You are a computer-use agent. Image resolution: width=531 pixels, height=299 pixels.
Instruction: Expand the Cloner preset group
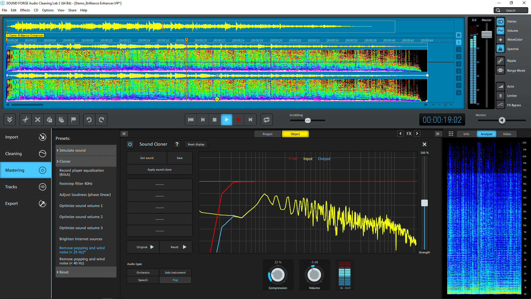[86, 161]
